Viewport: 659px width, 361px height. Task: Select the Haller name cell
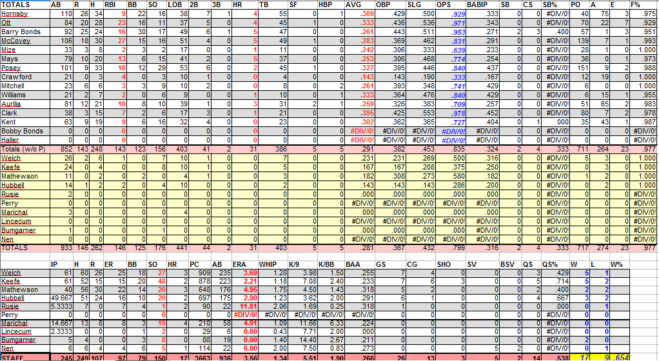coord(25,140)
